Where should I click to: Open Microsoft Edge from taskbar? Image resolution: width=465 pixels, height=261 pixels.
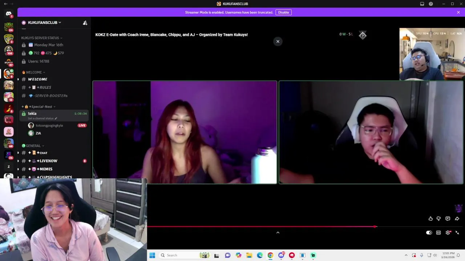(260, 255)
